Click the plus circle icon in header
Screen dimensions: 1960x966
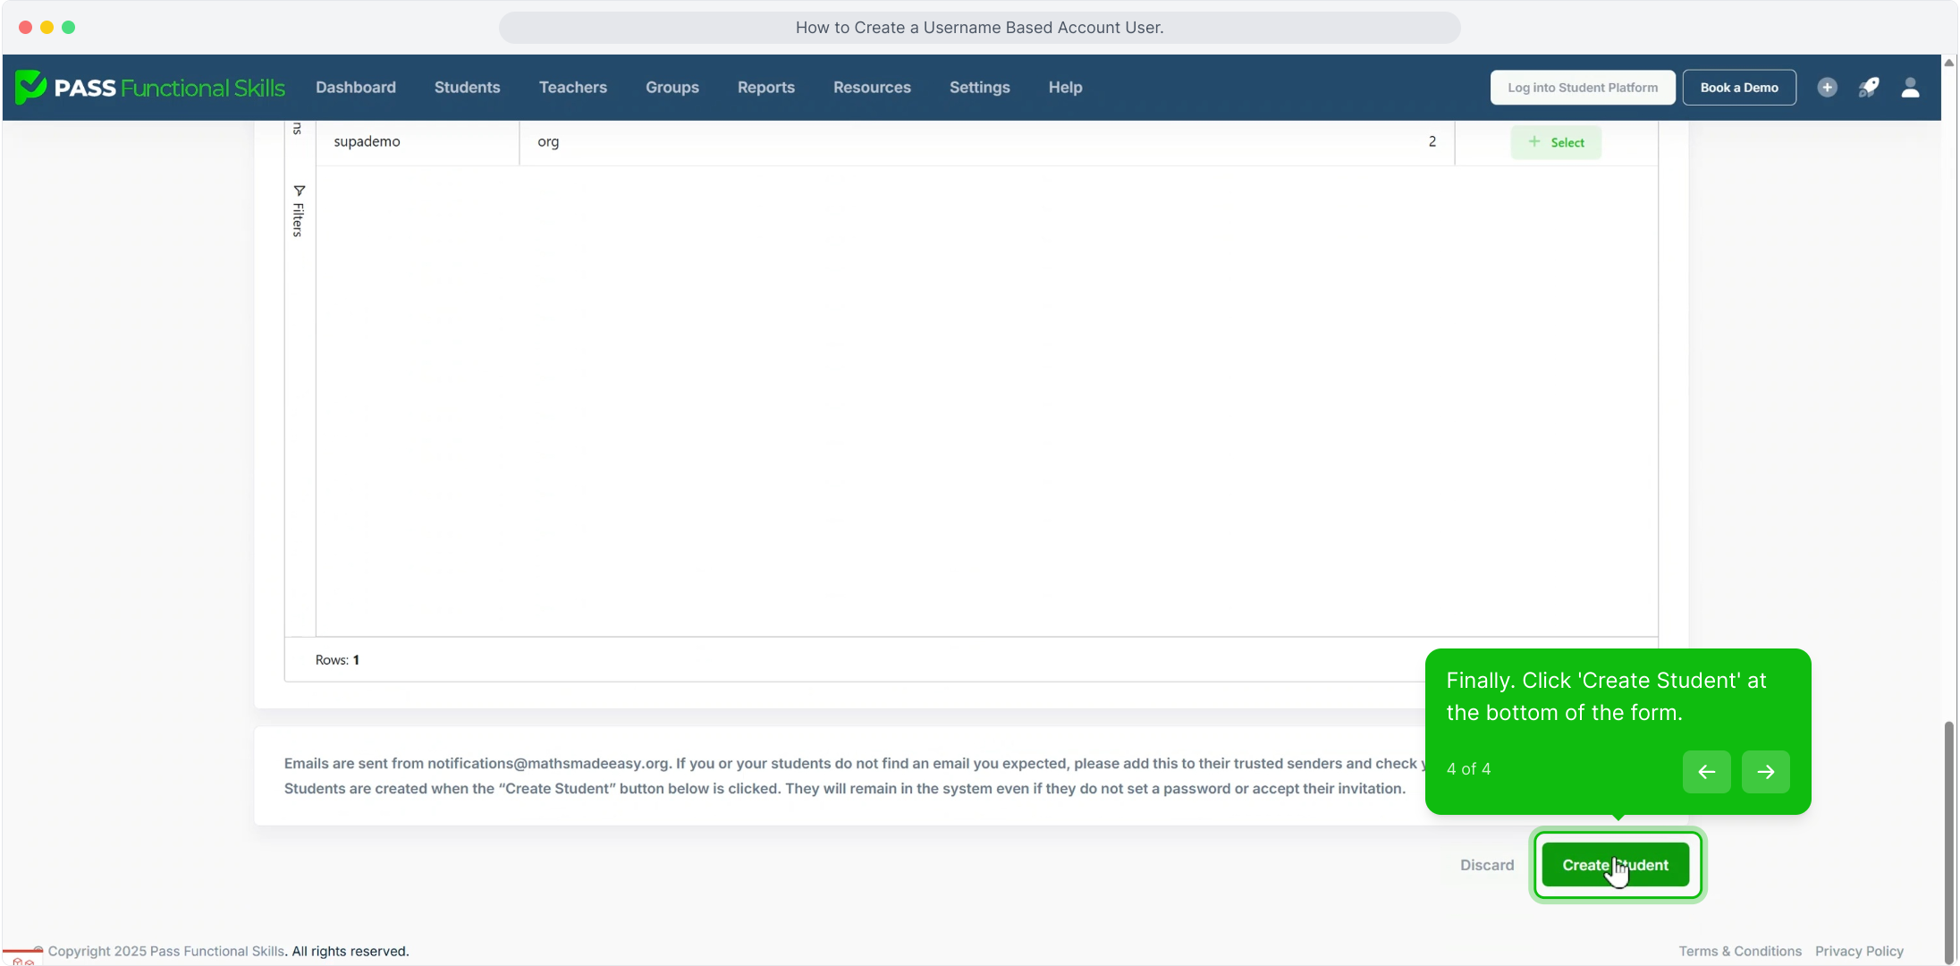pos(1827,88)
